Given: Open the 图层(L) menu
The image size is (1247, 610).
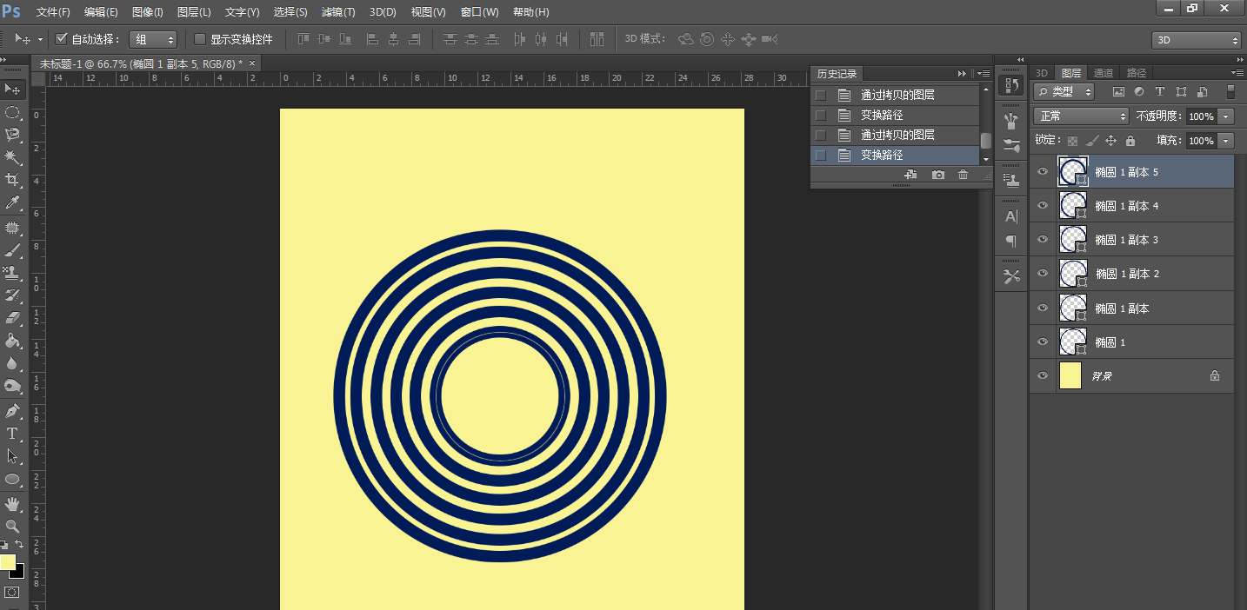Looking at the screenshot, I should click(x=194, y=12).
